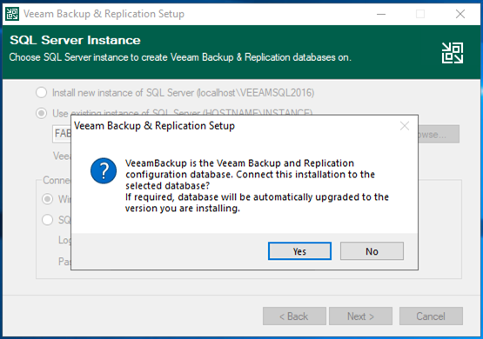This screenshot has width=483, height=339.
Task: Click the Veeam logo in green header
Action: pyautogui.click(x=453, y=53)
